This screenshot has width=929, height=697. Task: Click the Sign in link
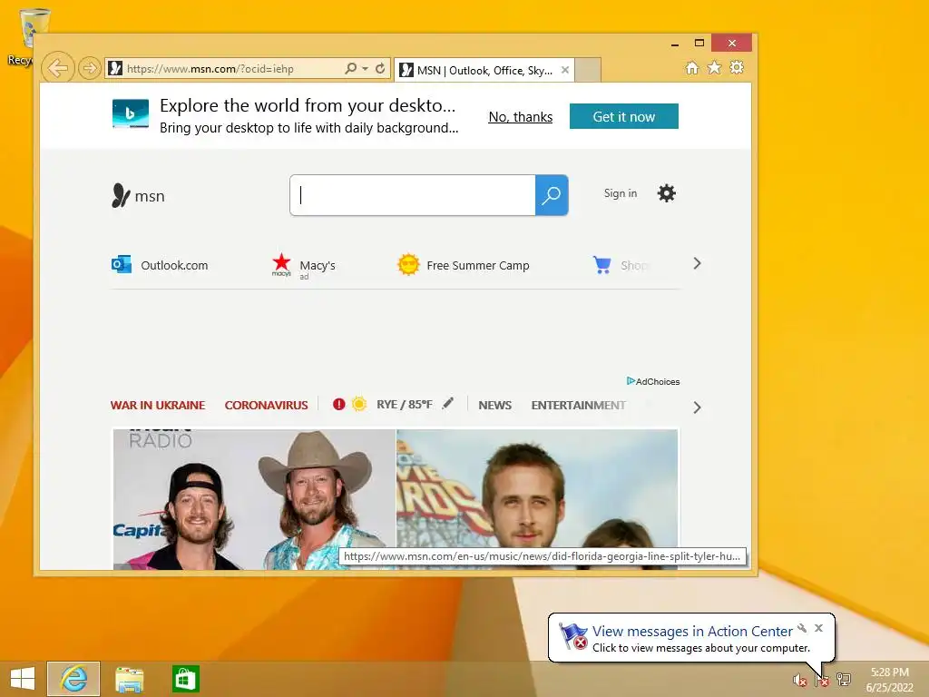[621, 193]
